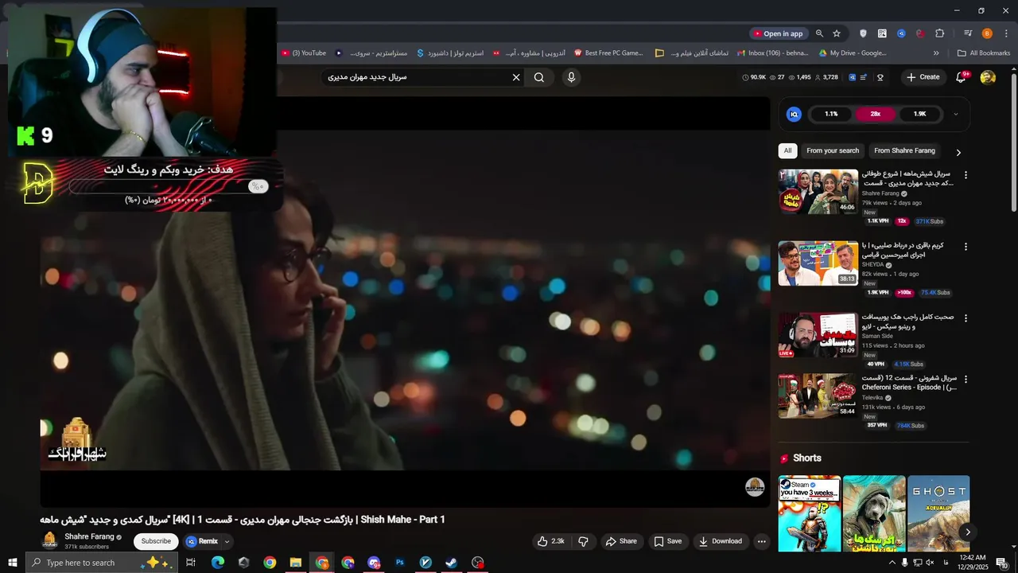Open Task View on taskbar
This screenshot has height=573, width=1018.
point(191,563)
